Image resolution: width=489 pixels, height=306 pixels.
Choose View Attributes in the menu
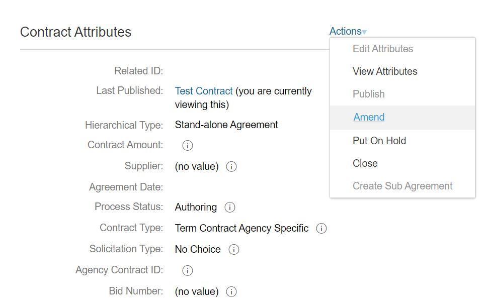tap(385, 71)
